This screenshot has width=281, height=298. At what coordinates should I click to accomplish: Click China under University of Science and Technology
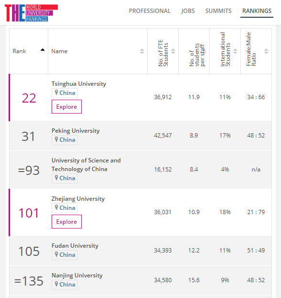[67, 178]
